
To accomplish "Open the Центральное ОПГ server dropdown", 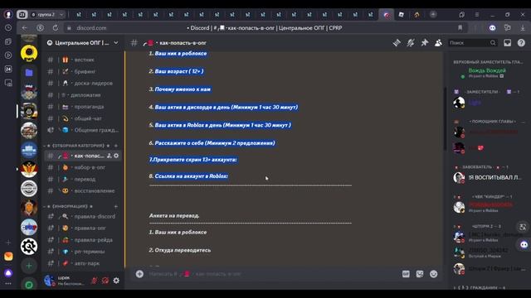I will 83,43.
